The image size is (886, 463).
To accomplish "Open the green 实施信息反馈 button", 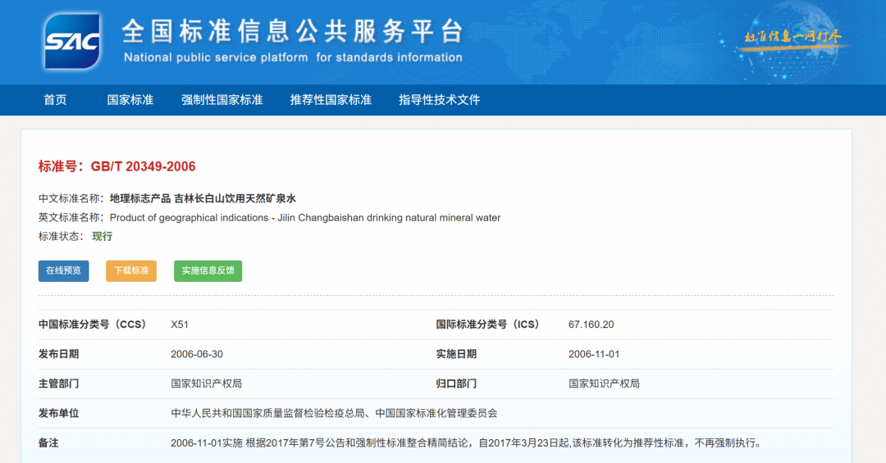I will [x=208, y=270].
